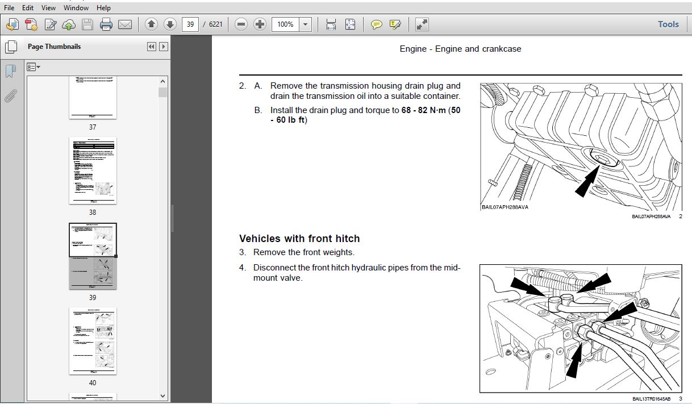692x404 pixels.
Task: Open the Edit menu
Action: click(28, 8)
